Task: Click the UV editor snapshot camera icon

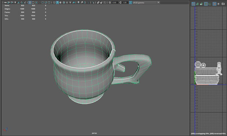Action: pos(223,4)
